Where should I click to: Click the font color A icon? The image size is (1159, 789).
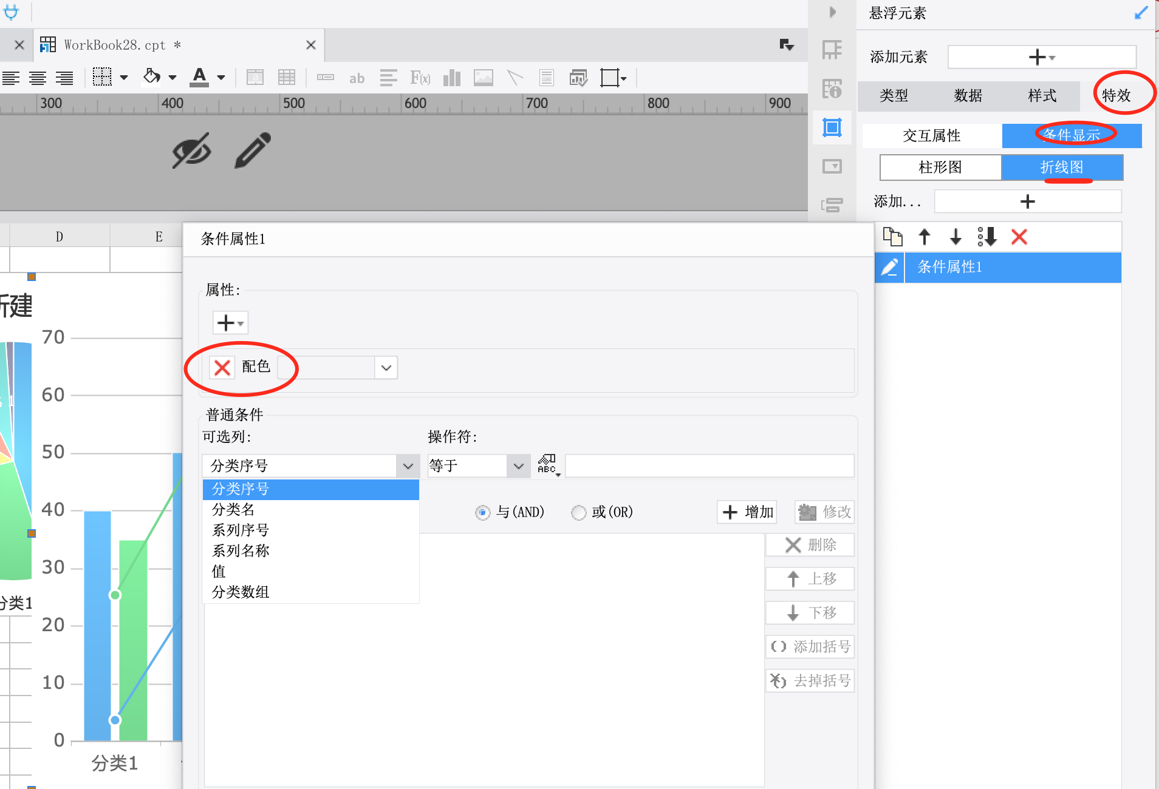tap(199, 77)
